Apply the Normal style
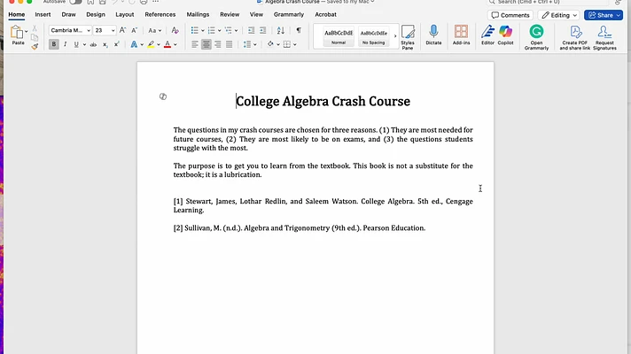This screenshot has width=631, height=354. pos(339,36)
